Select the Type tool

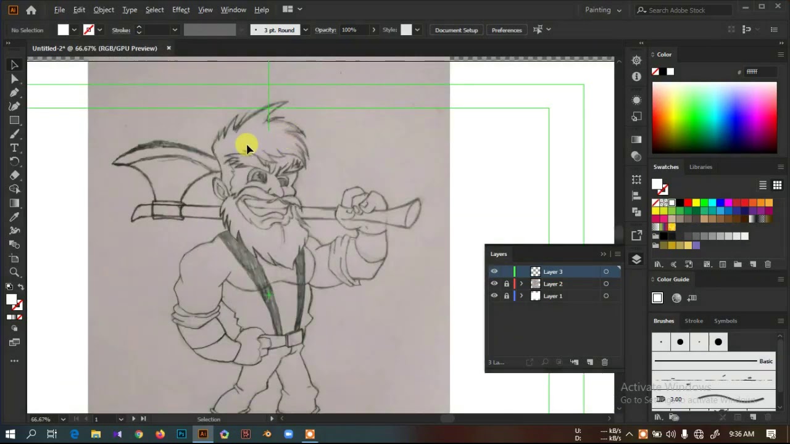pyautogui.click(x=14, y=148)
